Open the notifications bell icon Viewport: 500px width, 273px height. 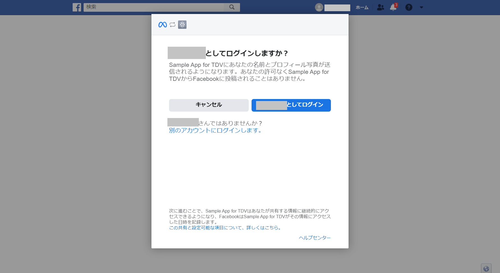pos(393,7)
